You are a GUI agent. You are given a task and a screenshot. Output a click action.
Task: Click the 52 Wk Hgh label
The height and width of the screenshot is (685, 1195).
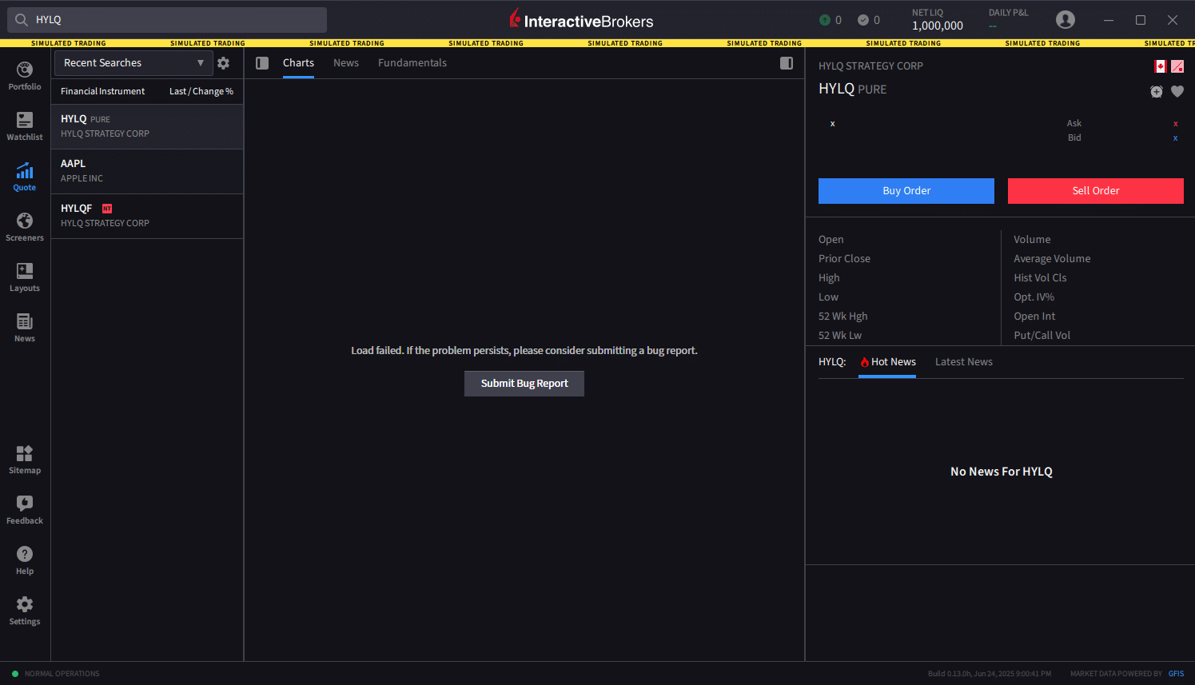pos(842,317)
